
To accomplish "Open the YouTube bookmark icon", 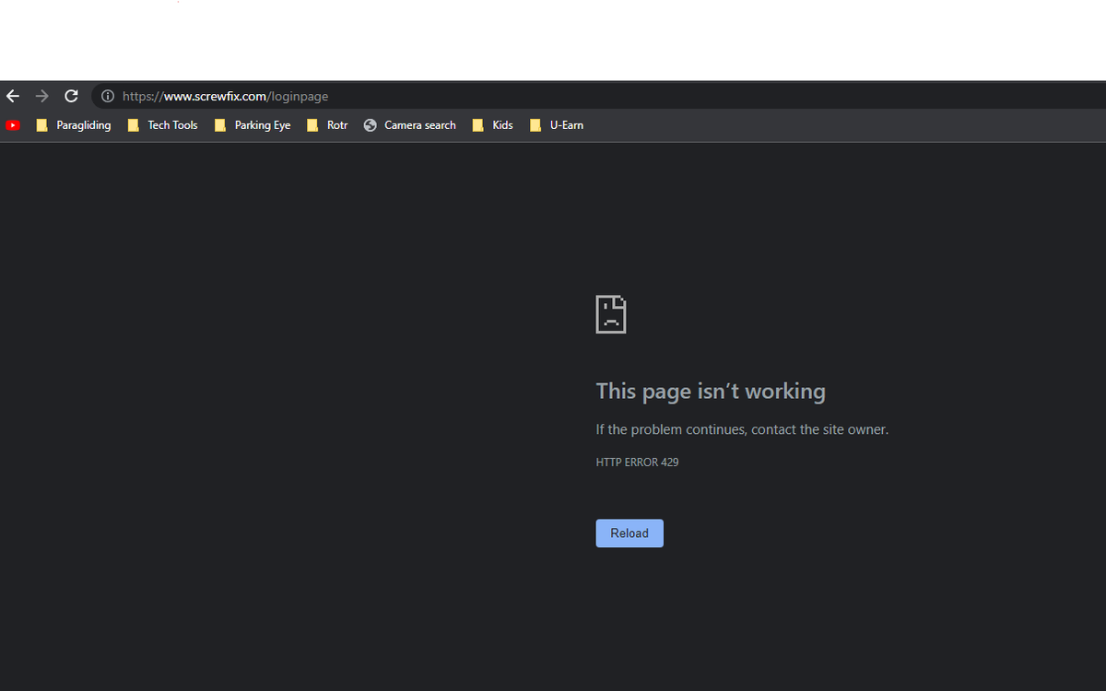I will pyautogui.click(x=13, y=125).
